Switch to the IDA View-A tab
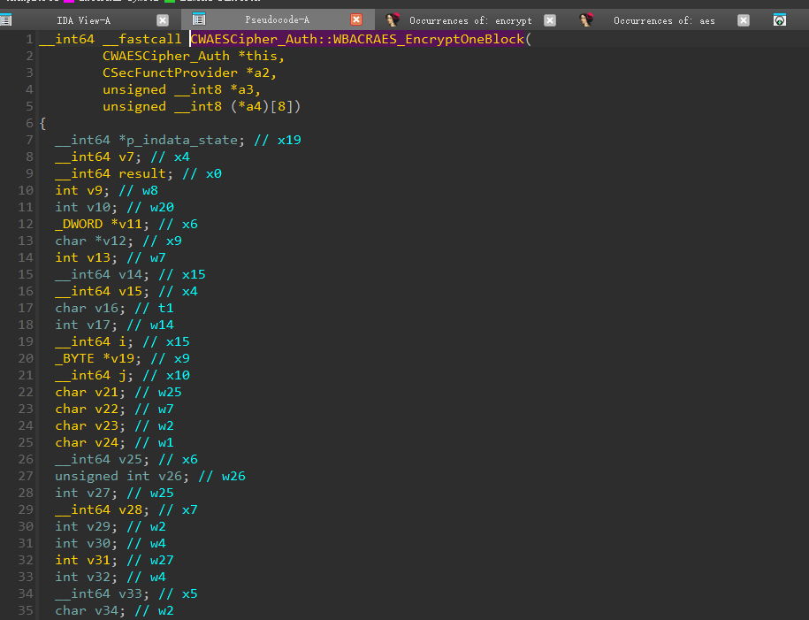 coord(84,20)
